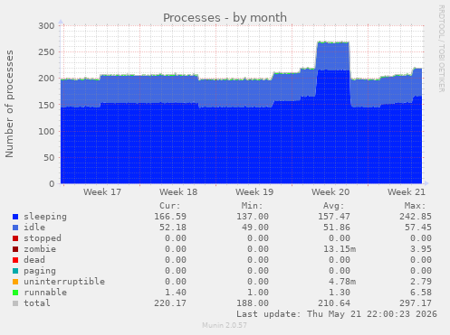This screenshot has height=335, width=450.
Task: Click the 'uninterruptible' legend label
Action: point(64,282)
